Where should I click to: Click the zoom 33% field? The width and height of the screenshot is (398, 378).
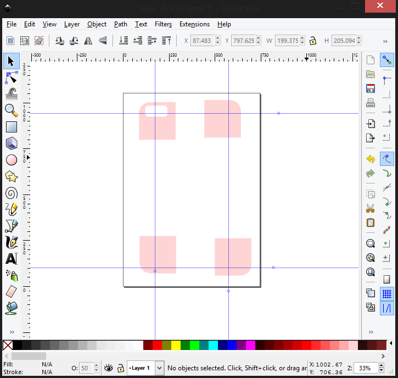[x=365, y=368]
